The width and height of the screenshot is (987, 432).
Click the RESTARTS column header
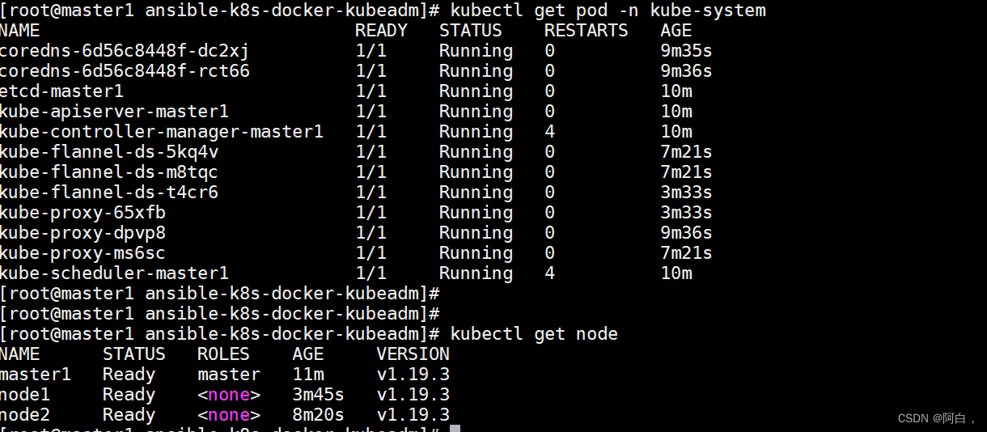coord(586,31)
